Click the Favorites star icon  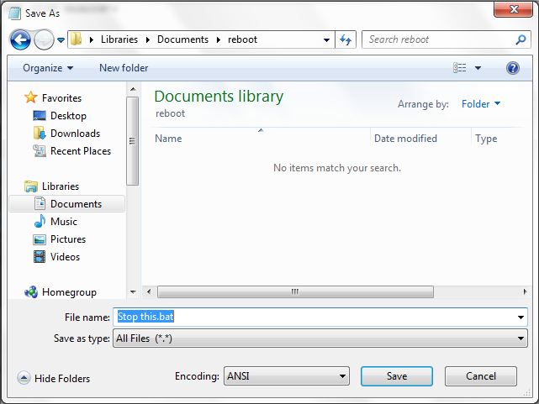pyautogui.click(x=31, y=97)
